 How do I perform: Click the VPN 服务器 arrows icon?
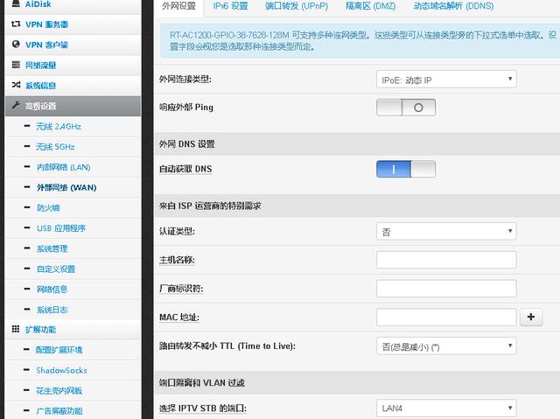16,24
